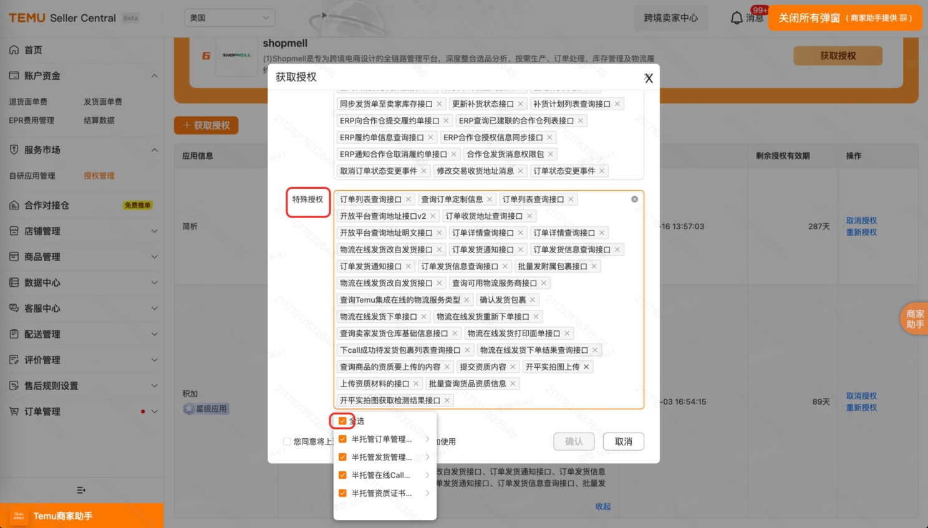
Task: Open 发货面单费 menu item
Action: click(x=103, y=102)
